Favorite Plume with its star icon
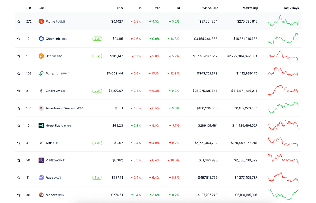The height and width of the screenshot is (203, 316). click(19, 21)
